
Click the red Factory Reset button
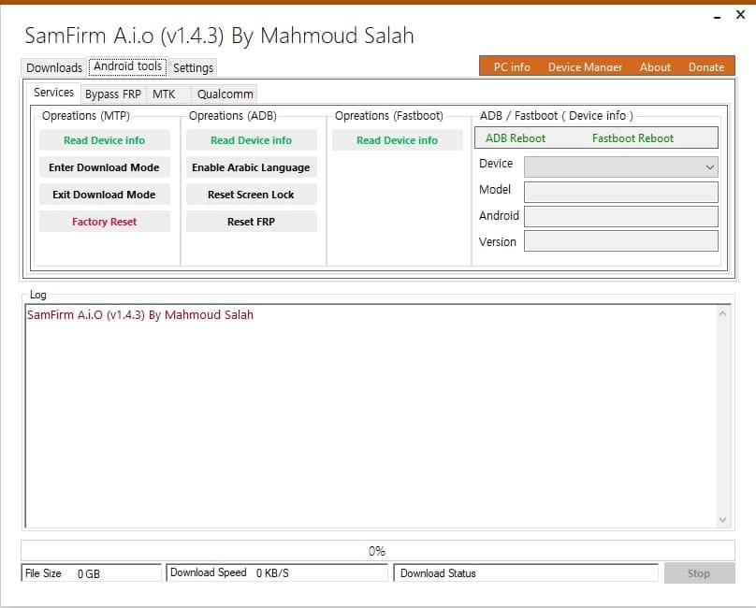click(x=105, y=222)
